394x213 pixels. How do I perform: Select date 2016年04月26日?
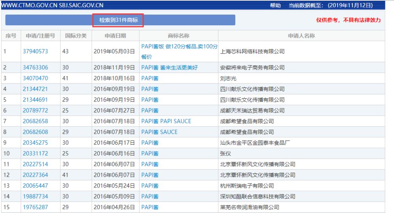click(114, 207)
